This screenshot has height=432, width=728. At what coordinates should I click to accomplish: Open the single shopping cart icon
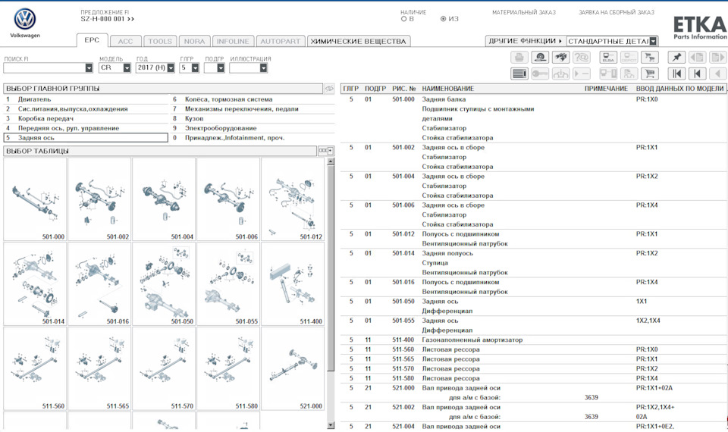coord(650,74)
